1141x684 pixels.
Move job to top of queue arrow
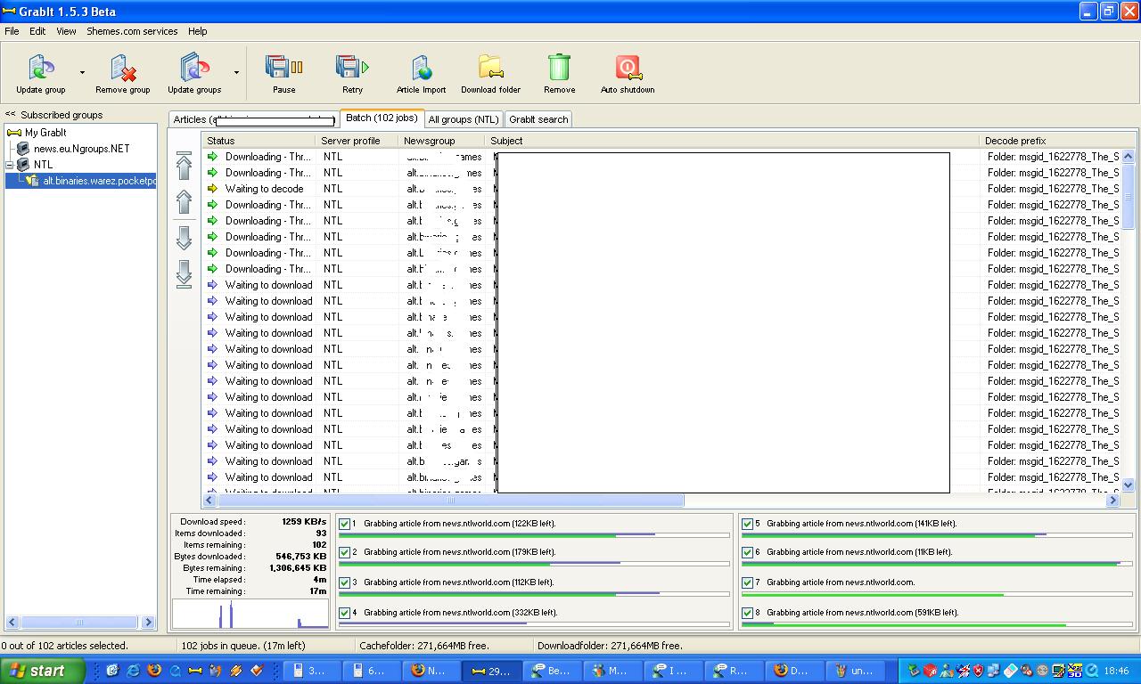pyautogui.click(x=184, y=165)
